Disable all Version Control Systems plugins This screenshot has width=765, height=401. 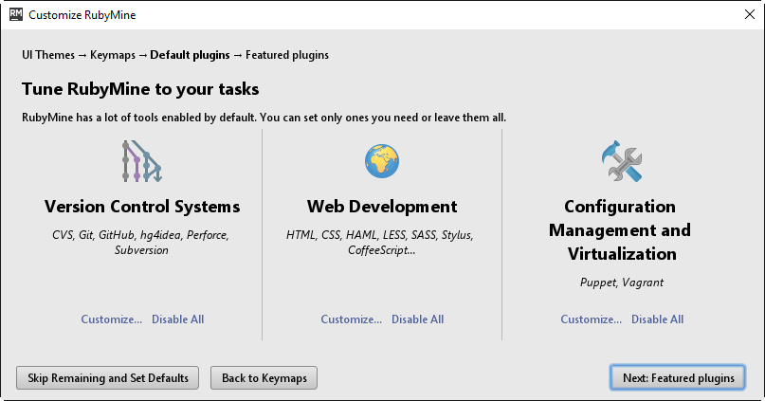click(177, 319)
